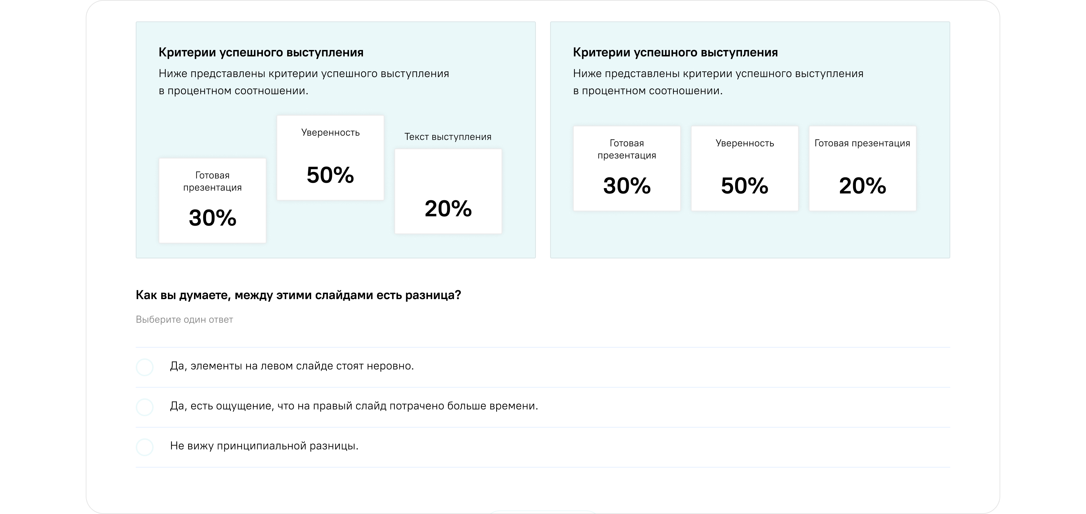Click the 20% number on the right slide
Viewport: 1086px width, 514px height.
(x=863, y=186)
